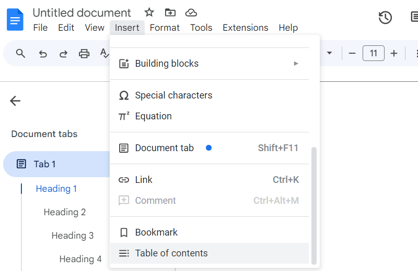Viewport: 418px width, 271px height.
Task: Open version history clock icon
Action: click(x=385, y=18)
